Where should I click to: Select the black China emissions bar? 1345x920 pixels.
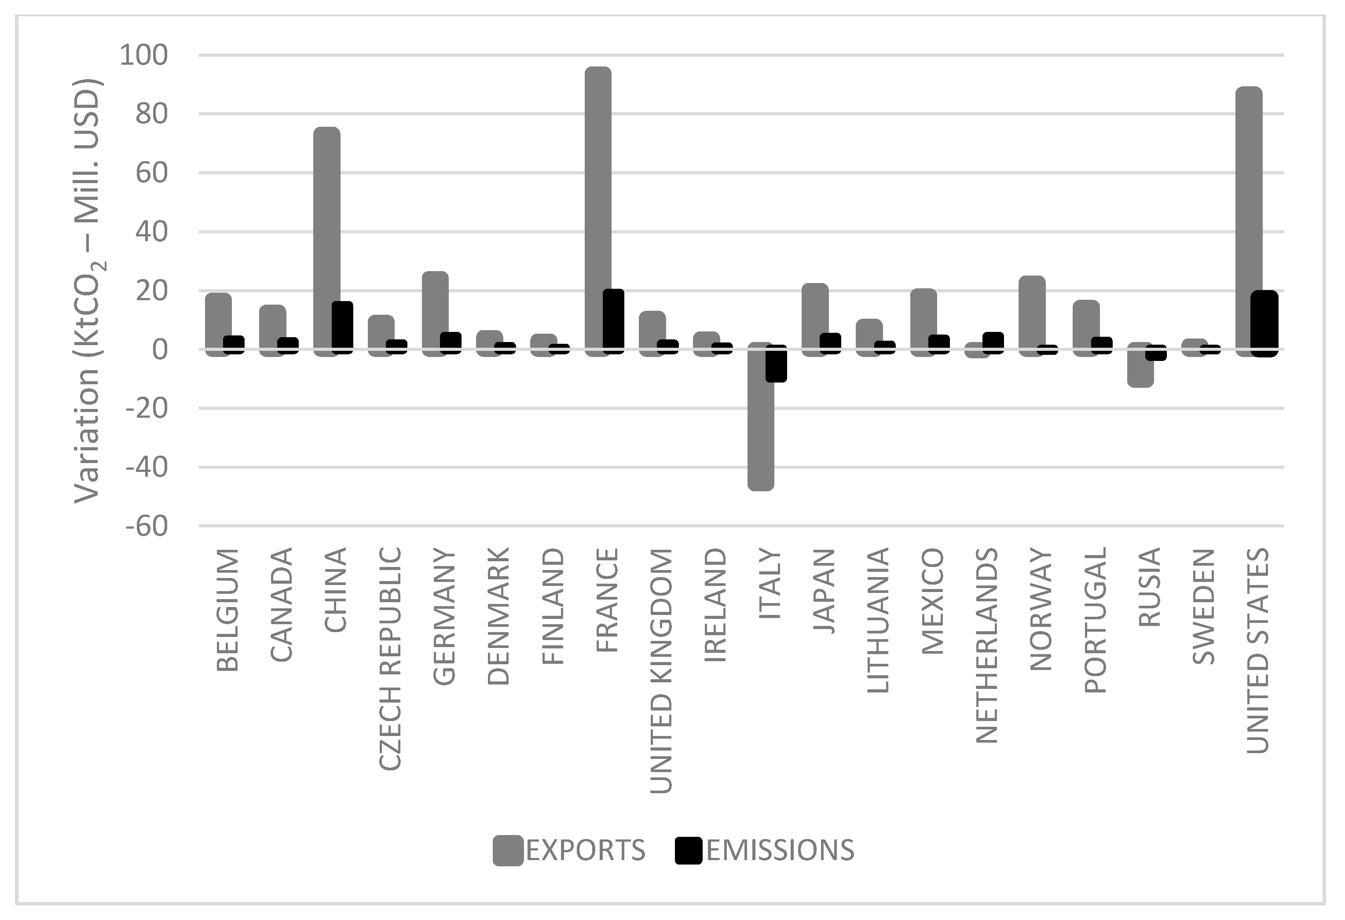[x=343, y=328]
